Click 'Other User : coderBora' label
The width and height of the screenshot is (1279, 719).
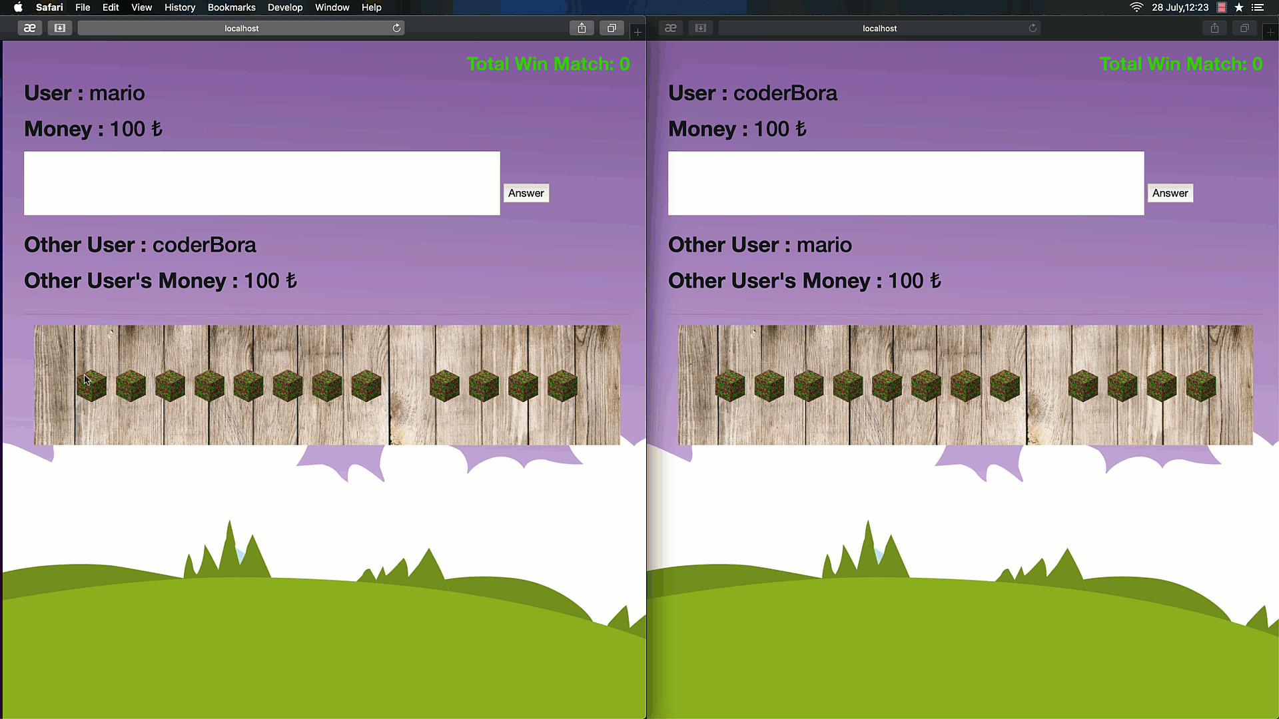click(140, 245)
